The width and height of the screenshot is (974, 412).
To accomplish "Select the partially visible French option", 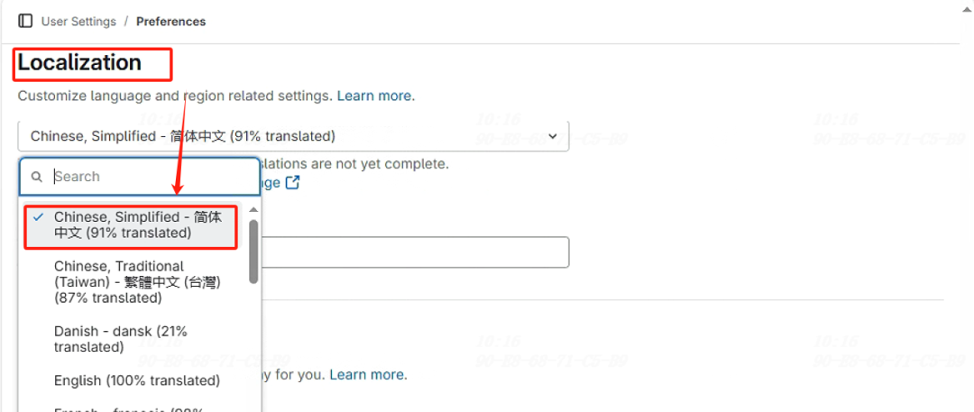I will pyautogui.click(x=126, y=407).
